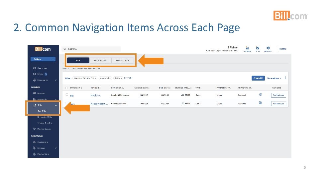Expand the Invoices sidebar section chevron

pos(56,148)
